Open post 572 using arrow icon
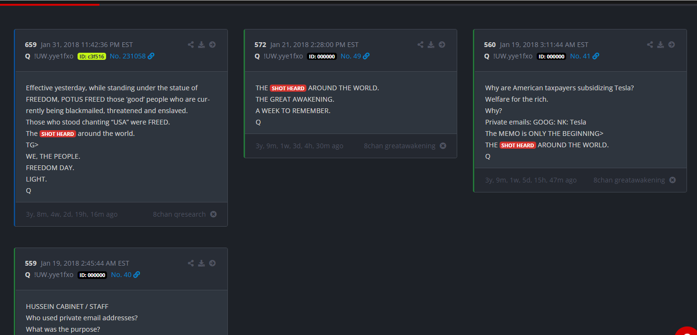This screenshot has height=335, width=697. click(442, 45)
